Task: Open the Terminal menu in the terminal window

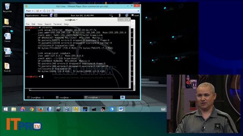Action: click(x=57, y=24)
